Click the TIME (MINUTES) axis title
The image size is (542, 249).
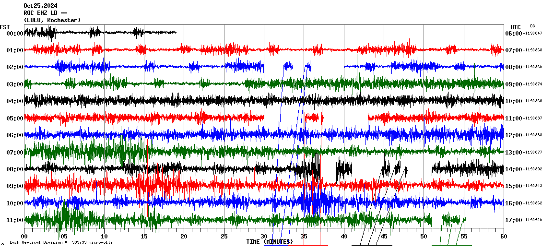pyautogui.click(x=270, y=242)
